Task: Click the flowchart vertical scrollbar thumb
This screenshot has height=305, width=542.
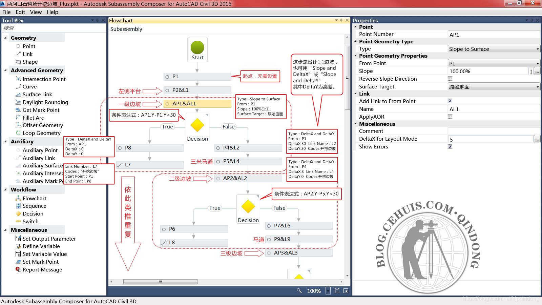Action: (347, 78)
